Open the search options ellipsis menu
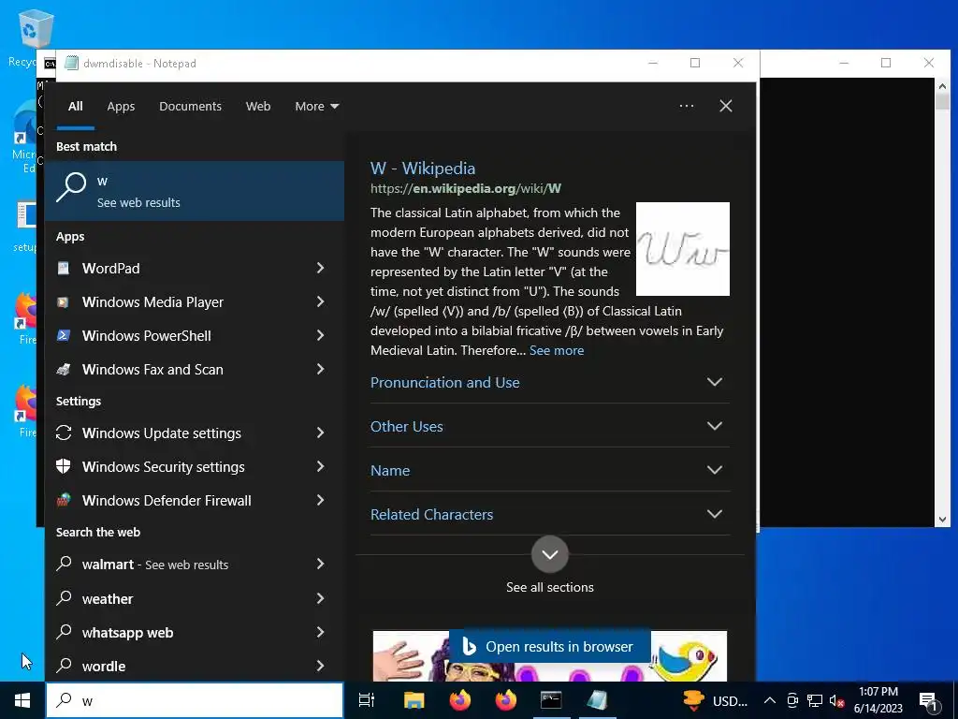 (x=686, y=106)
